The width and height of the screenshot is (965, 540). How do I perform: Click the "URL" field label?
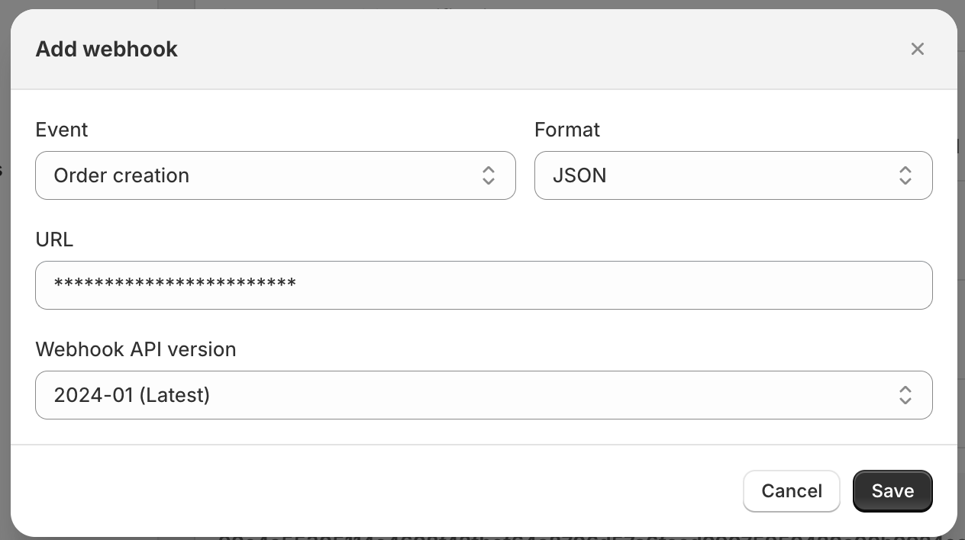coord(54,239)
